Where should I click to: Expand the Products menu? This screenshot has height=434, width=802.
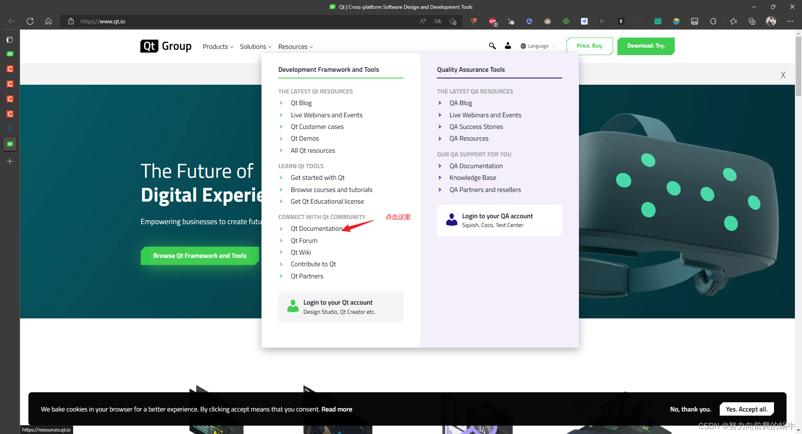218,46
